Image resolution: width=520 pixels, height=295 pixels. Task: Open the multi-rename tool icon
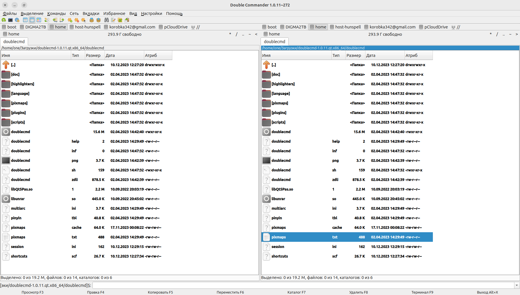click(113, 20)
